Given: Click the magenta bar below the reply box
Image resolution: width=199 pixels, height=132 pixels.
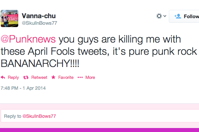Looking at the screenshot, I should click(x=99, y=130).
